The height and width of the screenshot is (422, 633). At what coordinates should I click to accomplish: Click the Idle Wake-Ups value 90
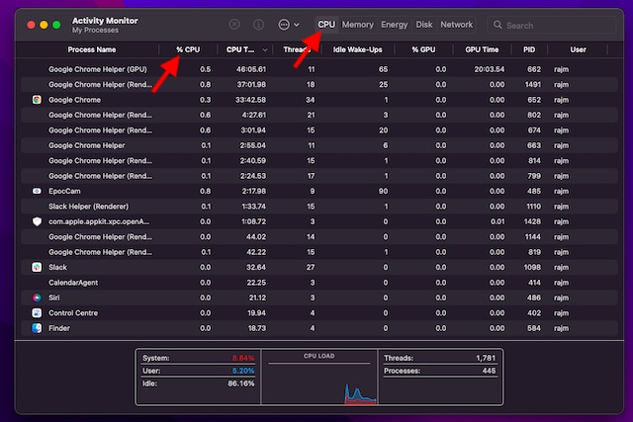pyautogui.click(x=383, y=191)
